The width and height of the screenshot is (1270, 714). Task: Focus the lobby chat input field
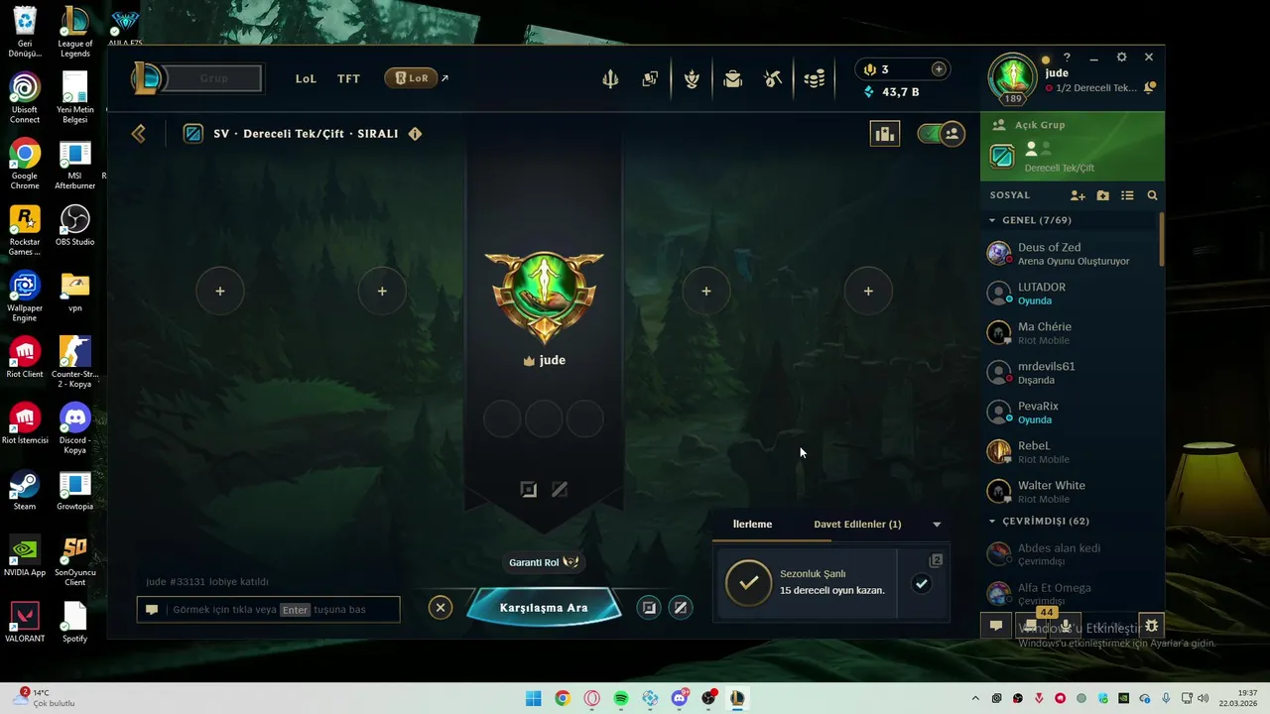coord(269,609)
